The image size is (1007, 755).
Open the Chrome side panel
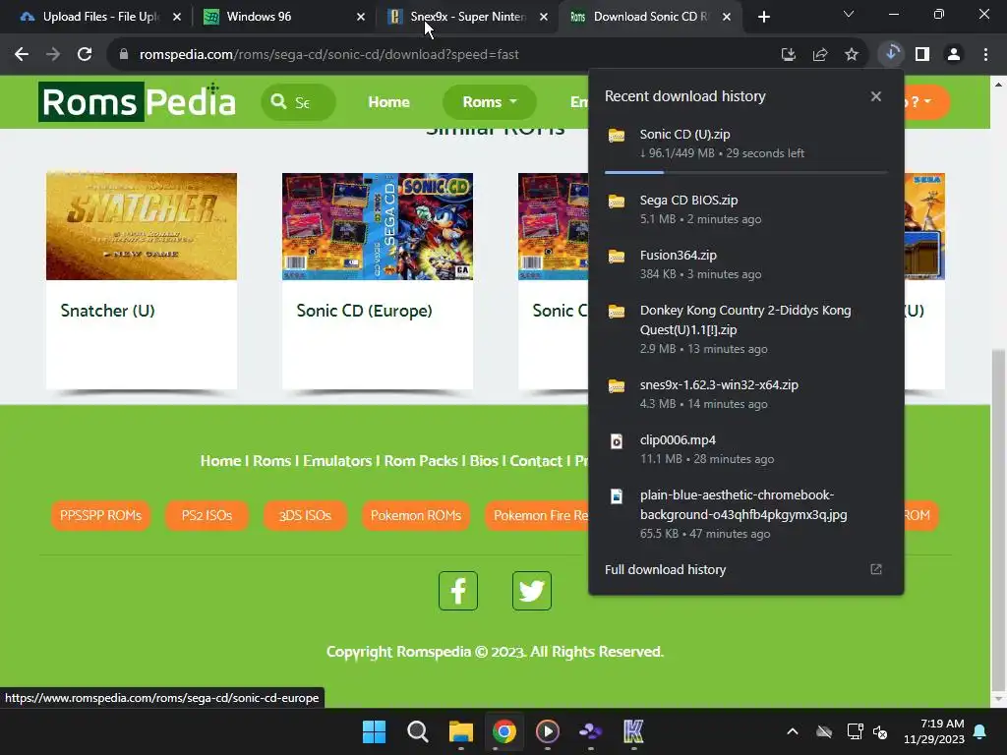click(x=922, y=55)
